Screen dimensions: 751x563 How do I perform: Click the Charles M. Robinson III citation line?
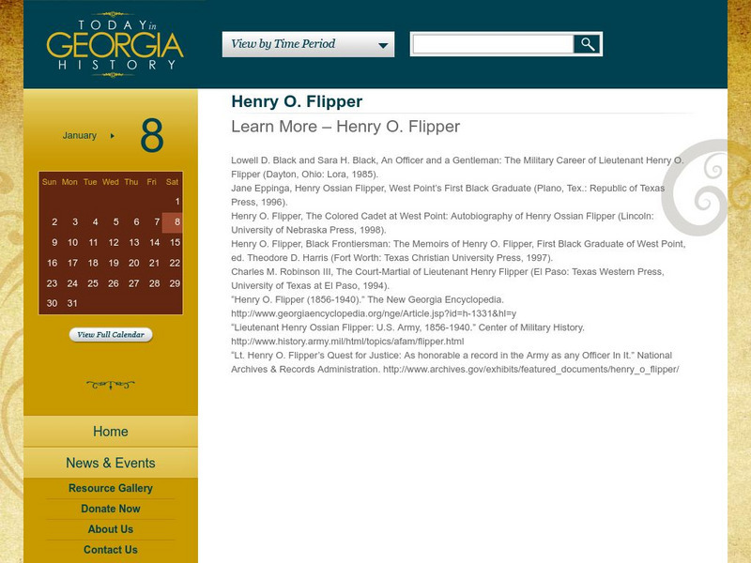point(448,279)
